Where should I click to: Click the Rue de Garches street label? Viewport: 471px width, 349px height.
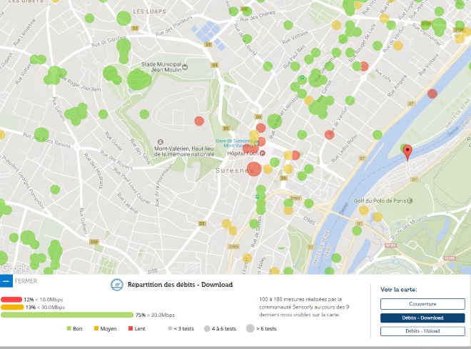[108, 41]
